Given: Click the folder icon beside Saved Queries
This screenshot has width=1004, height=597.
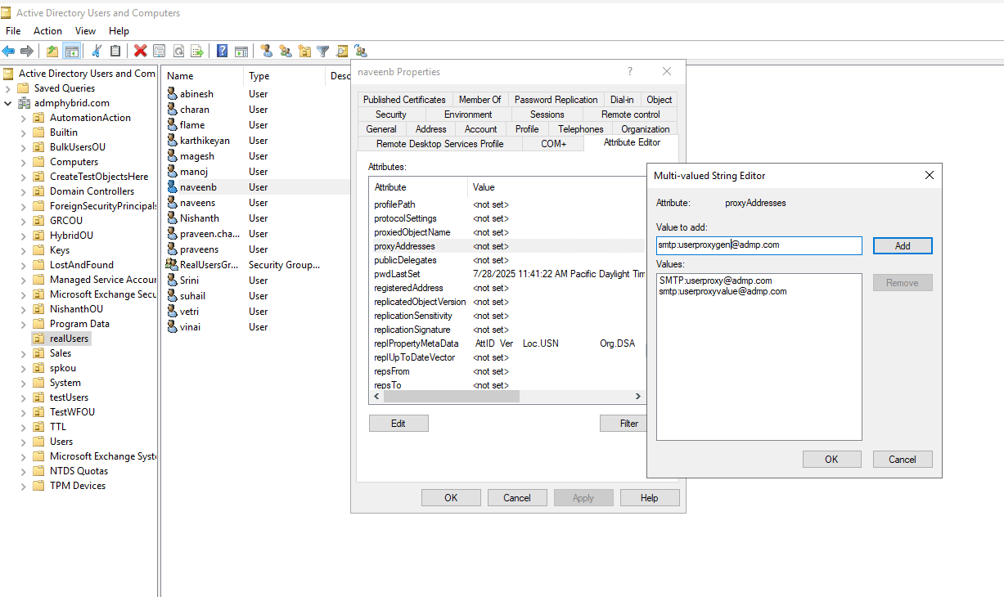Looking at the screenshot, I should point(23,88).
